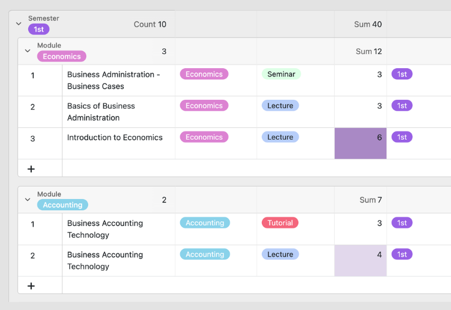Collapse the Economics module group chevron
This screenshot has width=451, height=310.
(28, 51)
